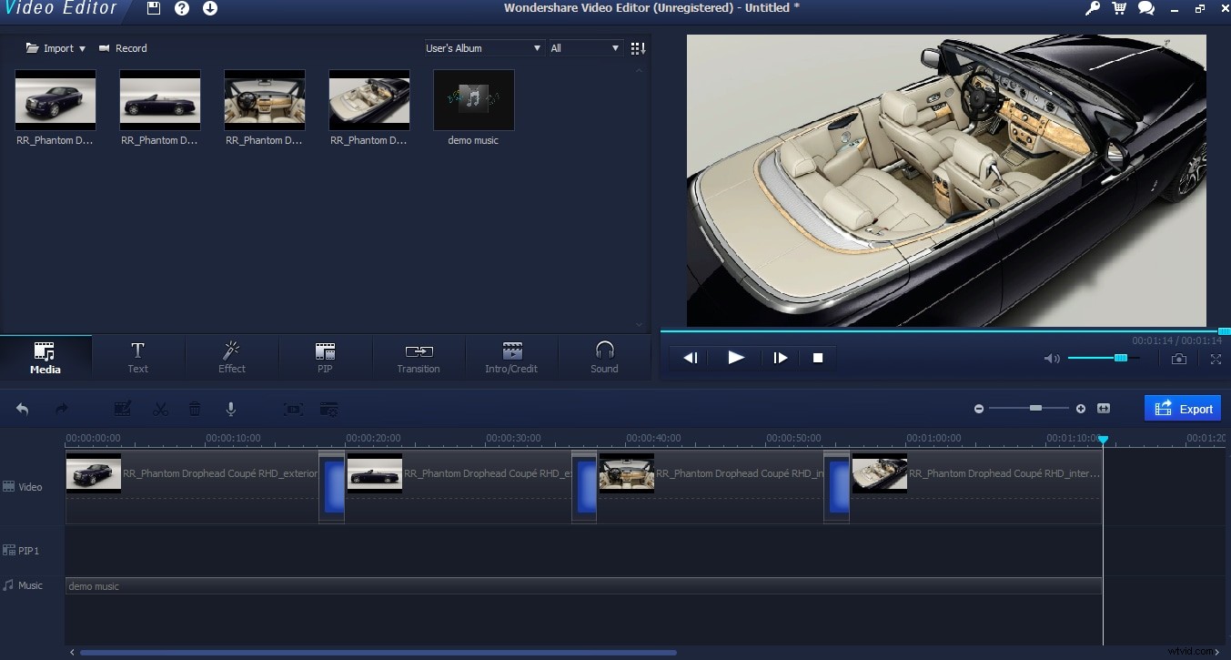Select the demo music thumbnail in media library
Image resolution: width=1231 pixels, height=660 pixels.
(473, 100)
